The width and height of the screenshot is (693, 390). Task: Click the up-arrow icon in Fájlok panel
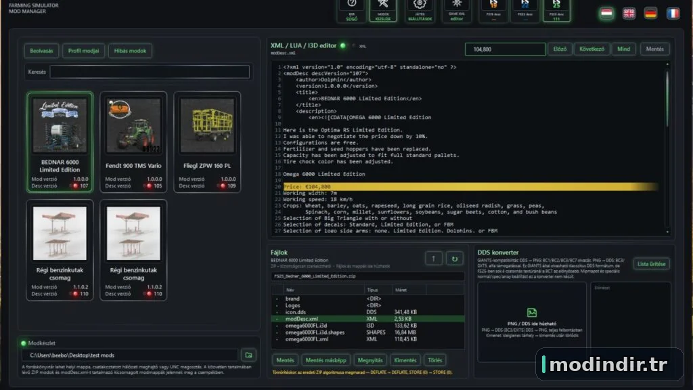(434, 259)
